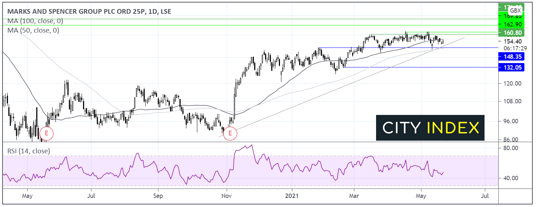The width and height of the screenshot is (536, 207).
Task: Click the earnings marker near May 2020
Action: [46, 133]
